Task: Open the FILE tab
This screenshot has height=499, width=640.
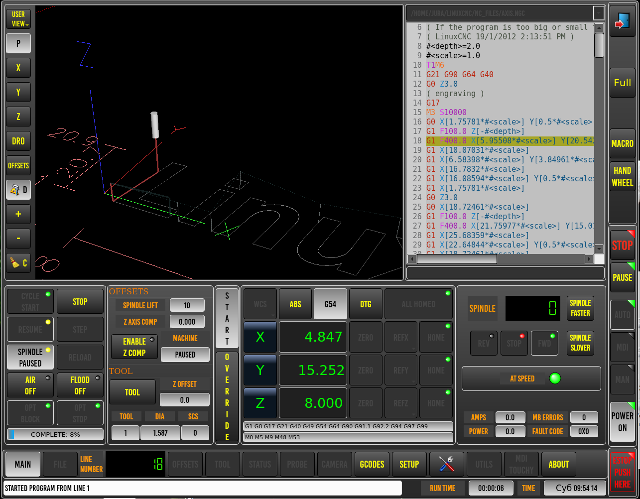Action: pos(60,464)
